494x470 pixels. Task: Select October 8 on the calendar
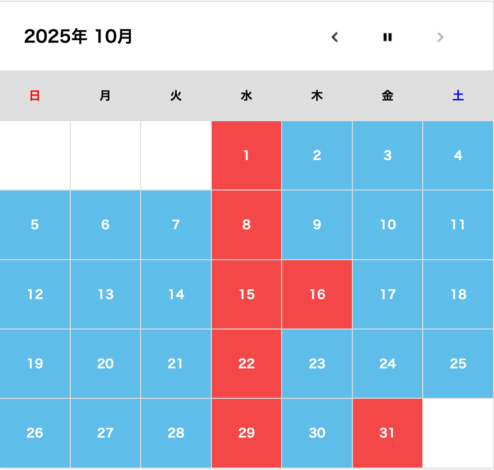tap(247, 225)
